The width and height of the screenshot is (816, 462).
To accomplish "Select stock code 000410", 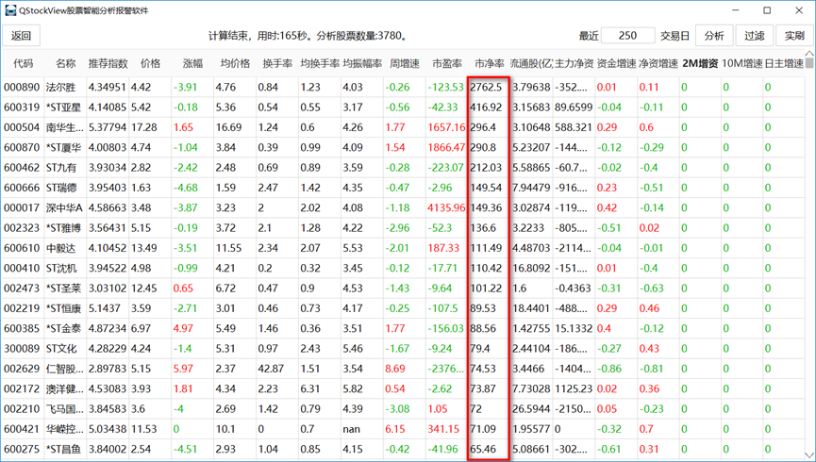I will click(22, 269).
